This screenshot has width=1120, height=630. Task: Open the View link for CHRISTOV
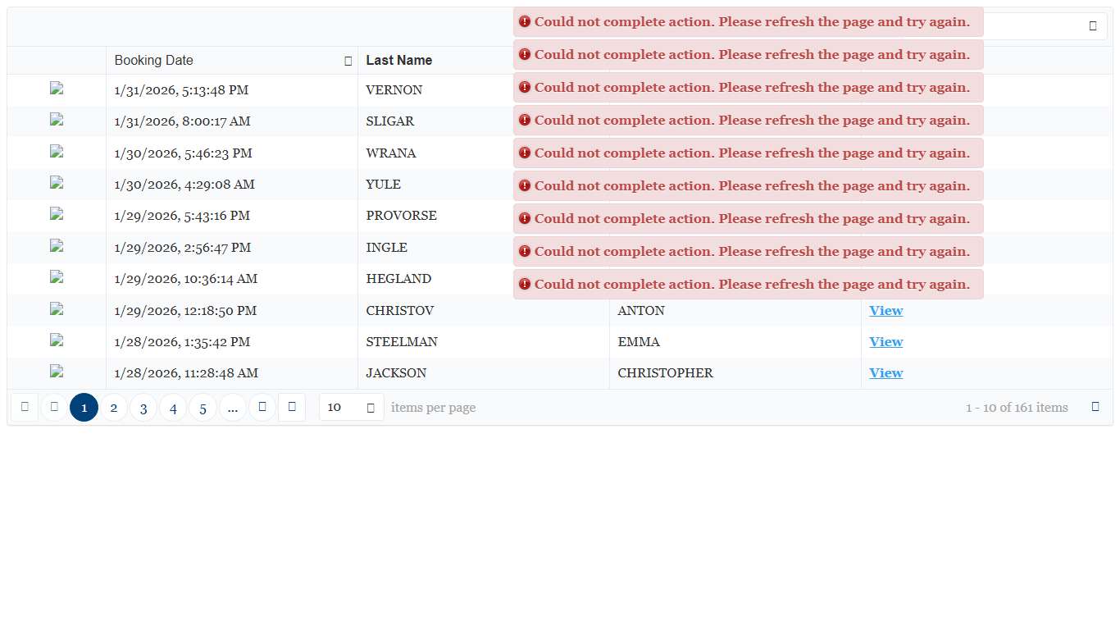tap(886, 311)
